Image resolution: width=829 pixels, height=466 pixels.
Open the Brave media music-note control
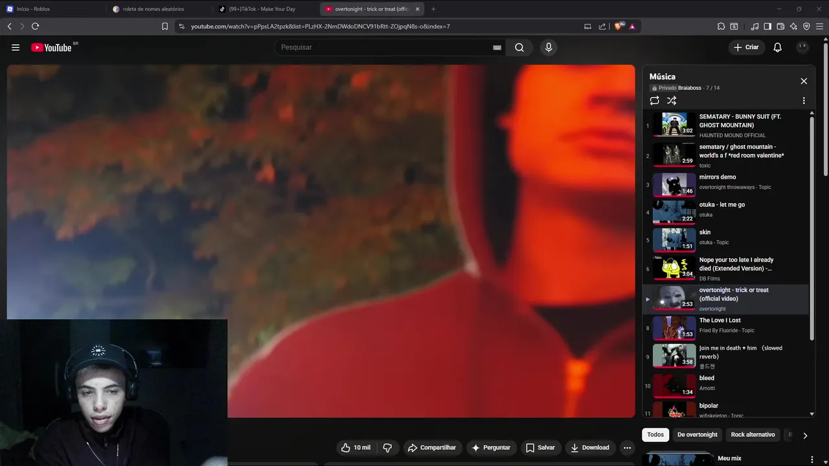pos(755,27)
